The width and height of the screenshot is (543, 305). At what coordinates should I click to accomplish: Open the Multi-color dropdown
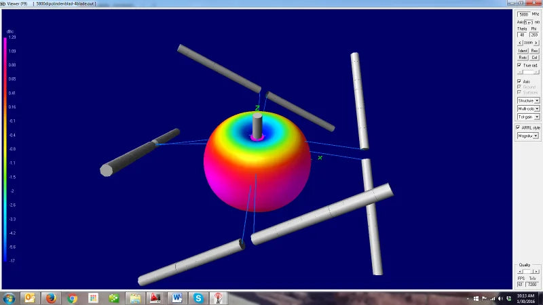[x=528, y=108]
